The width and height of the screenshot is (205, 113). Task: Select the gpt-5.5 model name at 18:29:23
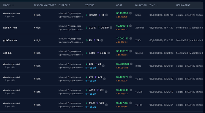click(7, 53)
